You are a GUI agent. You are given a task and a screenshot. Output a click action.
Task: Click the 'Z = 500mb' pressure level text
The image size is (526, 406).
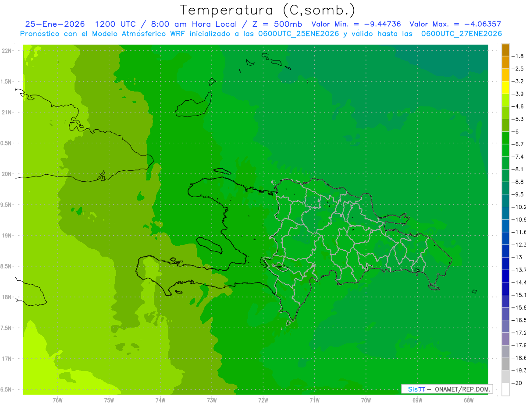pos(276,24)
